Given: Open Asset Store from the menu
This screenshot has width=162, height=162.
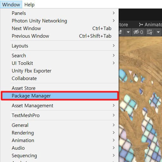Looking at the screenshot, I should (59, 88).
